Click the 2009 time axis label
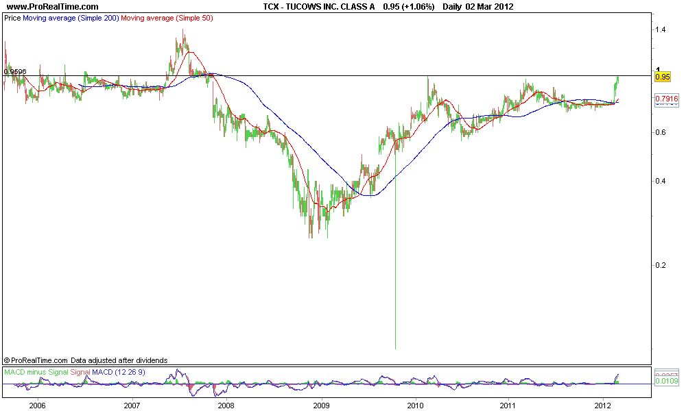Screen dimensions: 686x411 [x=321, y=406]
